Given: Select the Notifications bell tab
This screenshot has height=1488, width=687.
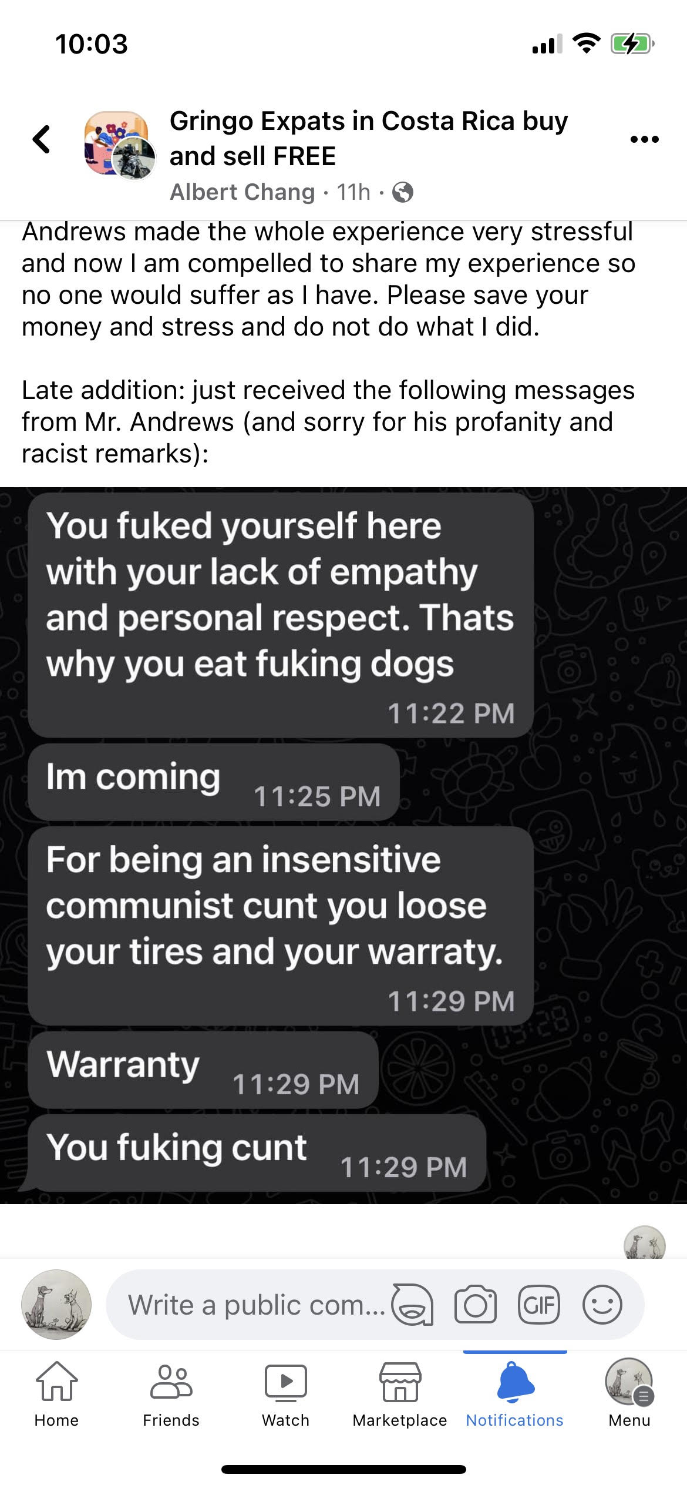Looking at the screenshot, I should click(515, 1395).
